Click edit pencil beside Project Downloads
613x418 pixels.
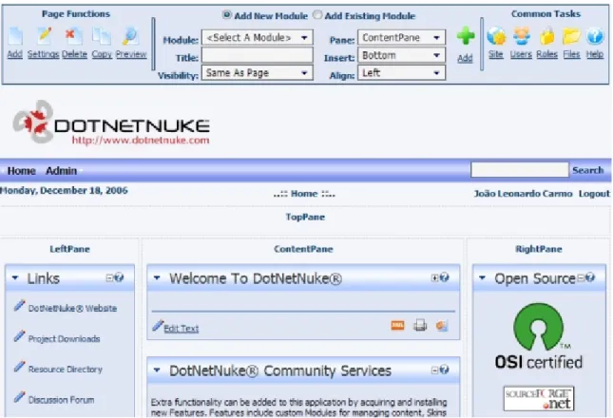click(19, 336)
